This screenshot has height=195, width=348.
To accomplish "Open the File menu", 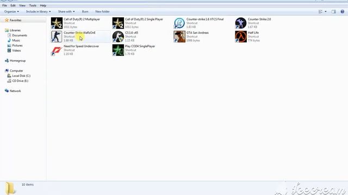I will coord(4,5).
